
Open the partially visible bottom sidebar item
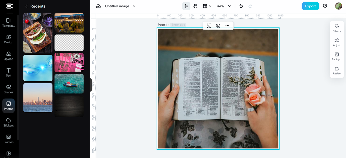tap(8, 154)
